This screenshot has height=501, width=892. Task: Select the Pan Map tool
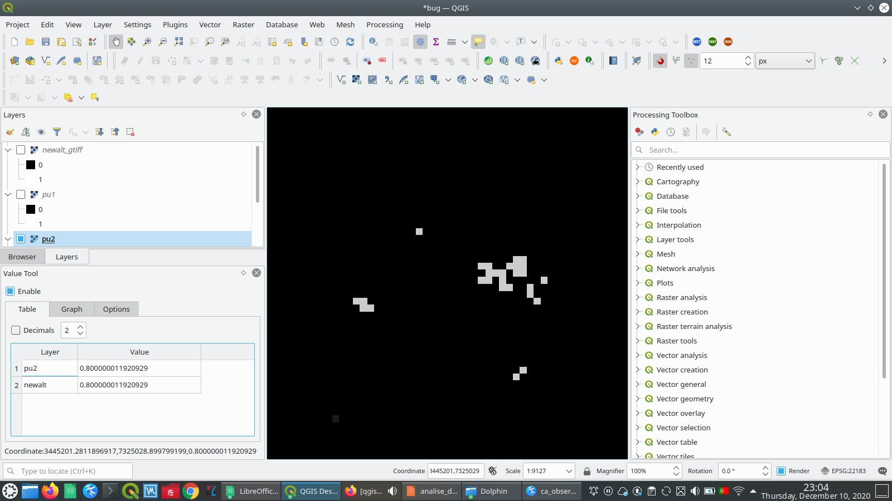tap(116, 42)
